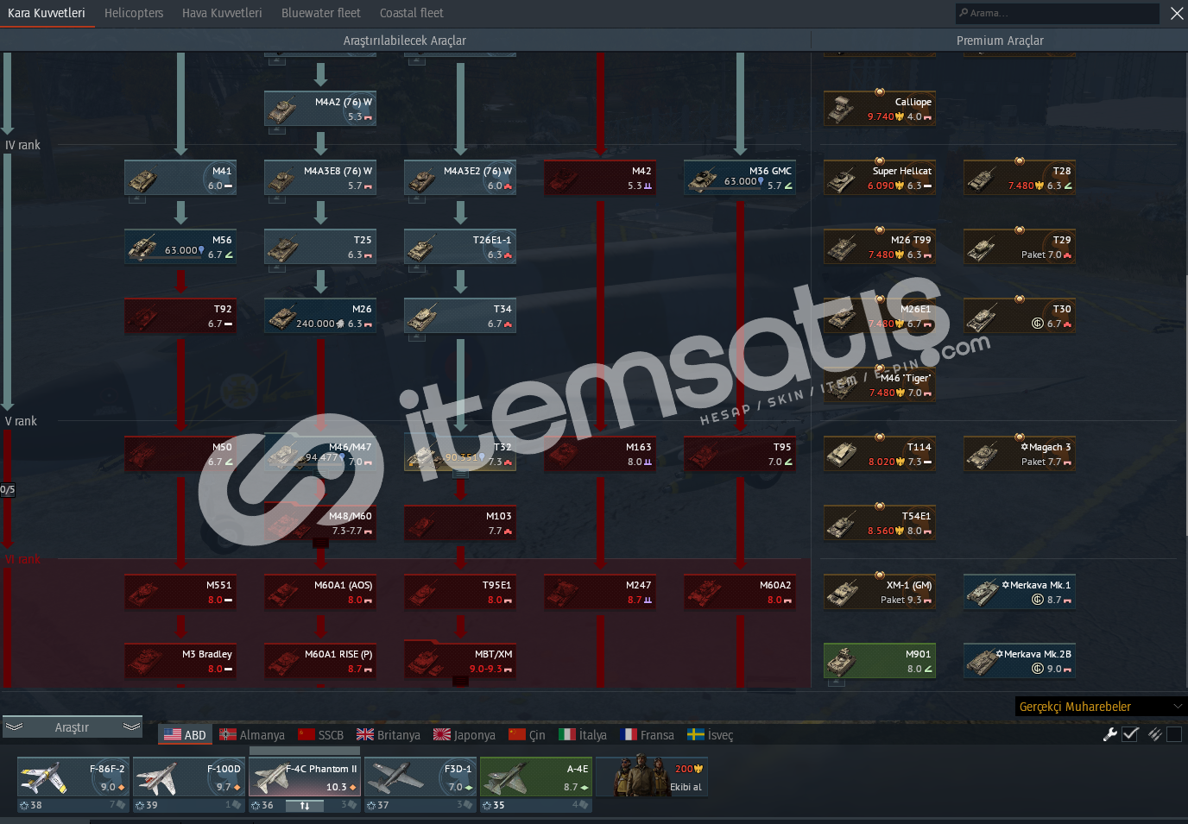
Task: Pick the T34 heavy tank card
Action: tap(460, 316)
